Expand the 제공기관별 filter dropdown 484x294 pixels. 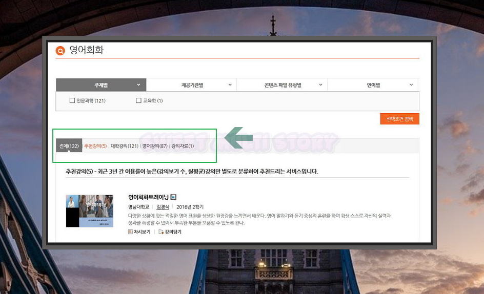tap(191, 85)
